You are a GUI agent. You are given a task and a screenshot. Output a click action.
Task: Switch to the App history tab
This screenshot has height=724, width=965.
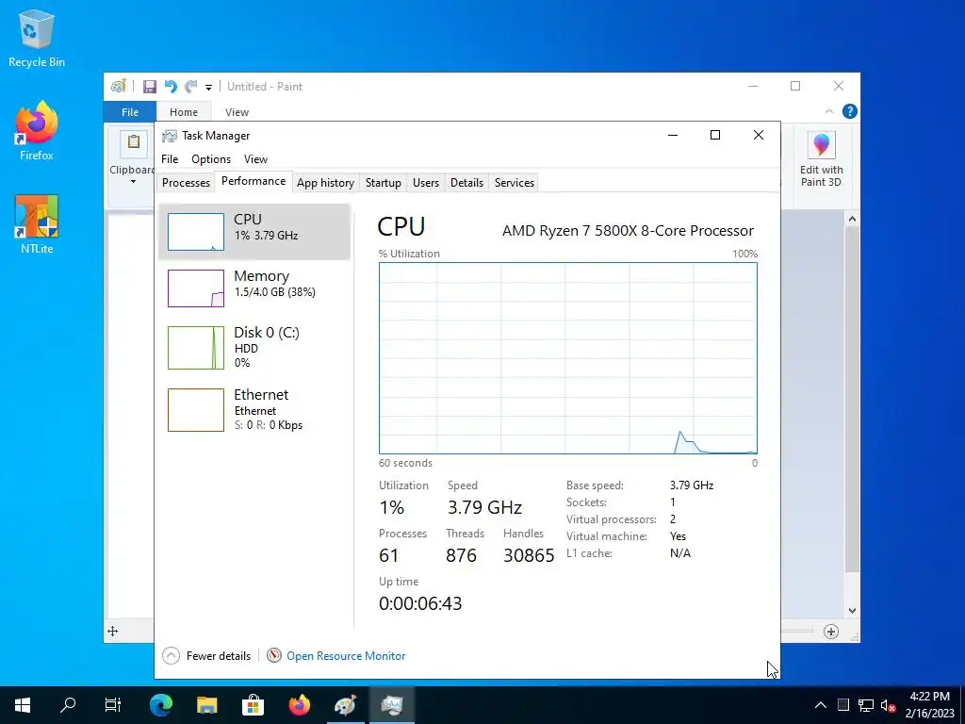[325, 182]
